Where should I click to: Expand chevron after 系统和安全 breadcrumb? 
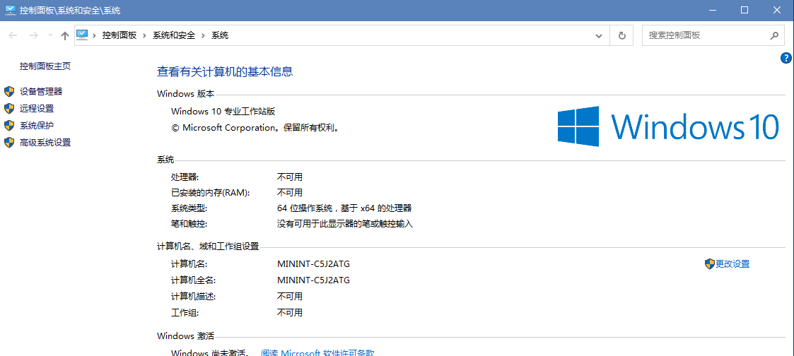tap(203, 35)
